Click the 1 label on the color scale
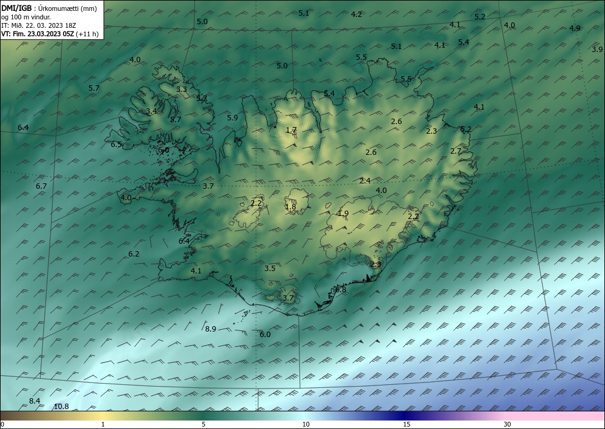This screenshot has width=605, height=429. point(103,425)
